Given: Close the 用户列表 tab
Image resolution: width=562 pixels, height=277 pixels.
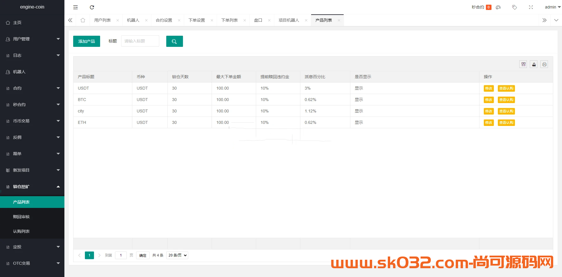Looking at the screenshot, I should [118, 20].
